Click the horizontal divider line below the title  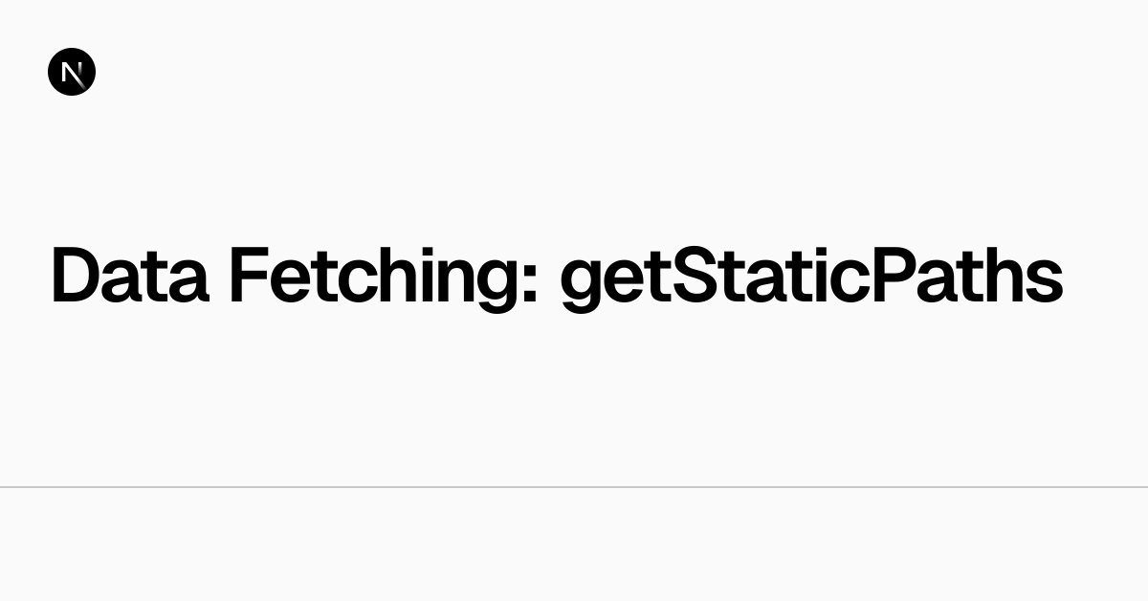[574, 487]
